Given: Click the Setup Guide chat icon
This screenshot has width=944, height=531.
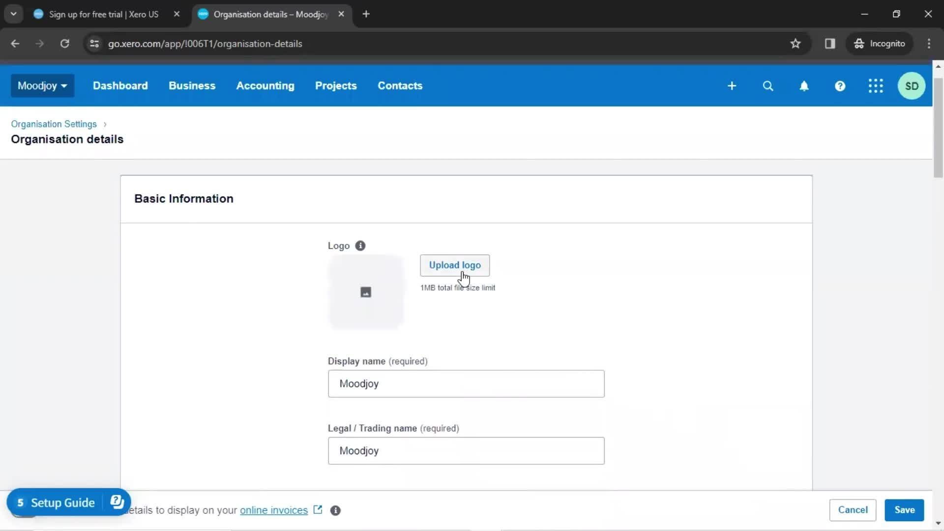Looking at the screenshot, I should pos(117,502).
